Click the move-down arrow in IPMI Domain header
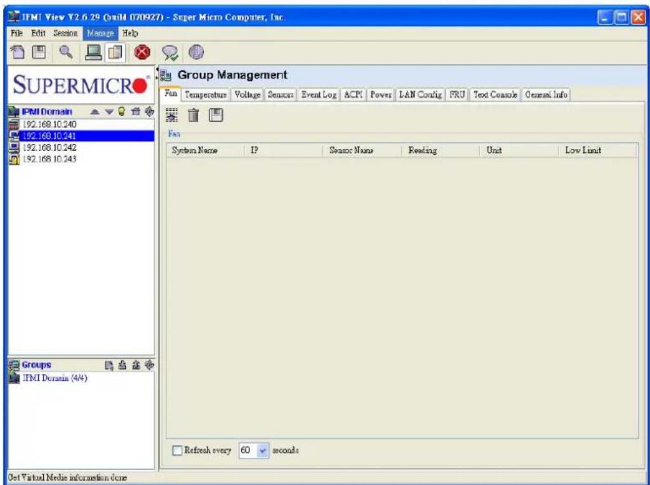Image resolution: width=650 pixels, height=485 pixels. click(x=109, y=112)
